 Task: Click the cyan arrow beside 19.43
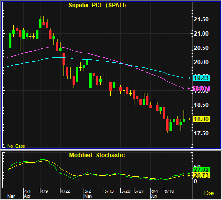(189, 78)
